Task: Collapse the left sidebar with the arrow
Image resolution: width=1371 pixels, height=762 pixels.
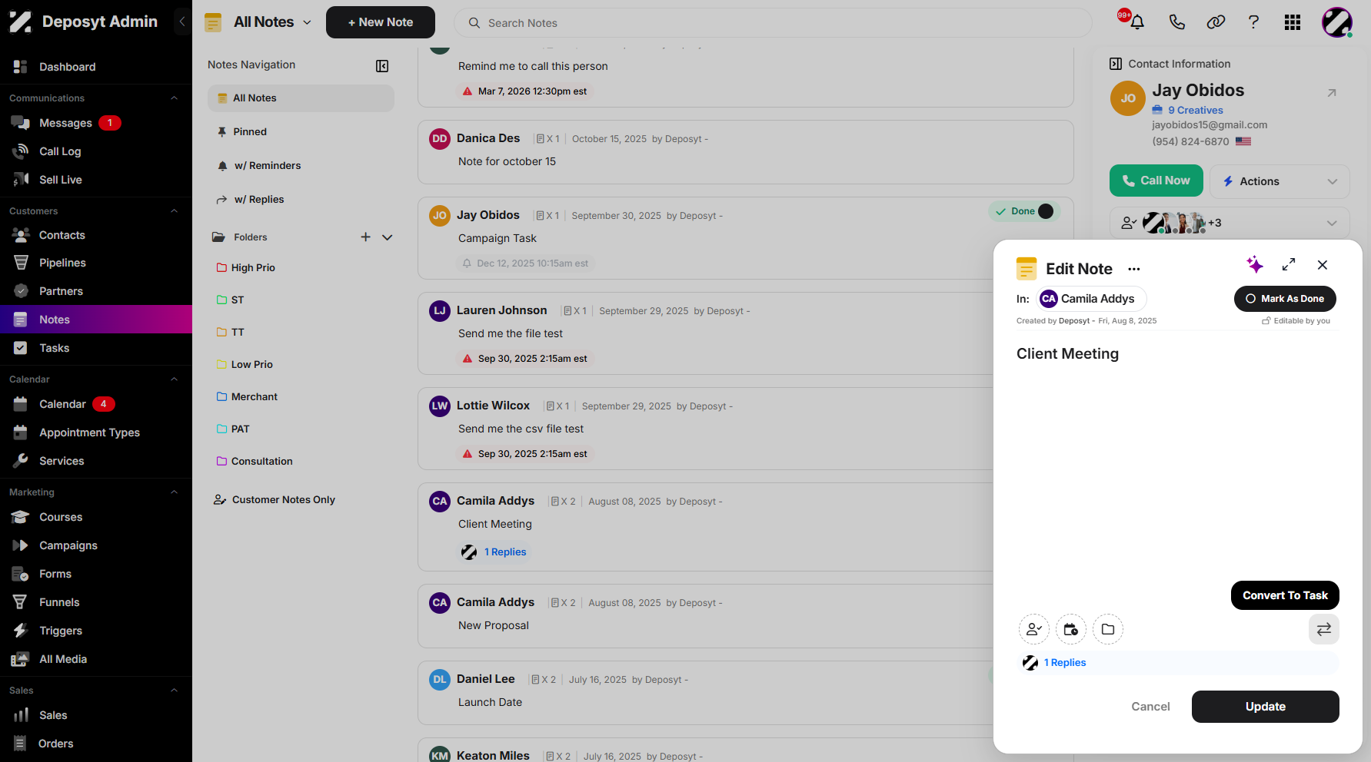Action: (x=182, y=22)
